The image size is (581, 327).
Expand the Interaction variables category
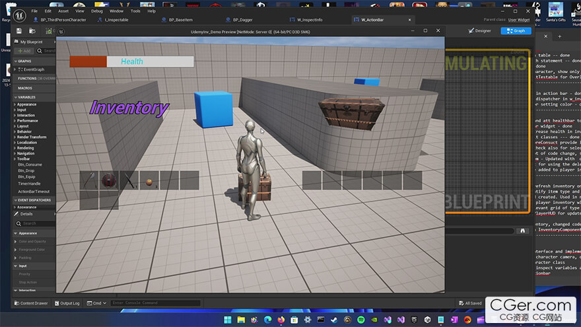click(x=15, y=116)
